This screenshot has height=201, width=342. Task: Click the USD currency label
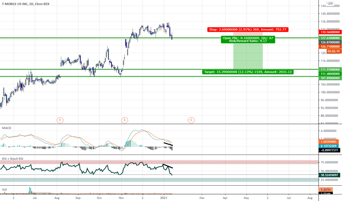pyautogui.click(x=330, y=4)
